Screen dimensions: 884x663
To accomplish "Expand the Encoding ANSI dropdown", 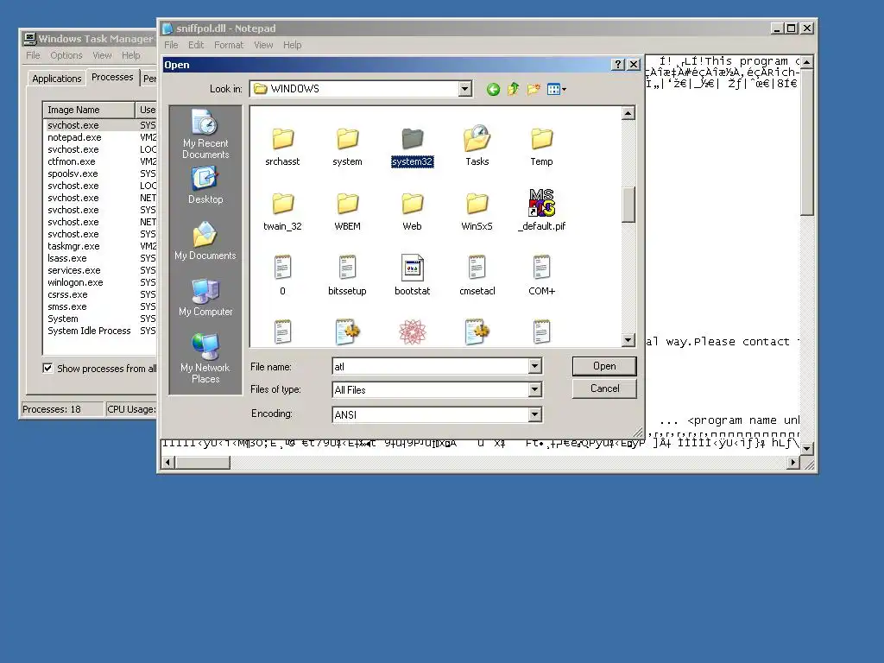I will click(535, 414).
